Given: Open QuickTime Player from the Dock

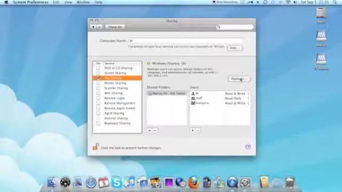Looking at the screenshot, I should click(232, 182).
